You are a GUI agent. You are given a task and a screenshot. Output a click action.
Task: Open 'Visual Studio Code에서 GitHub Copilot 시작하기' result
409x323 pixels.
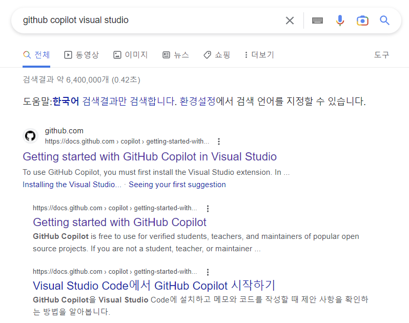[154, 286]
